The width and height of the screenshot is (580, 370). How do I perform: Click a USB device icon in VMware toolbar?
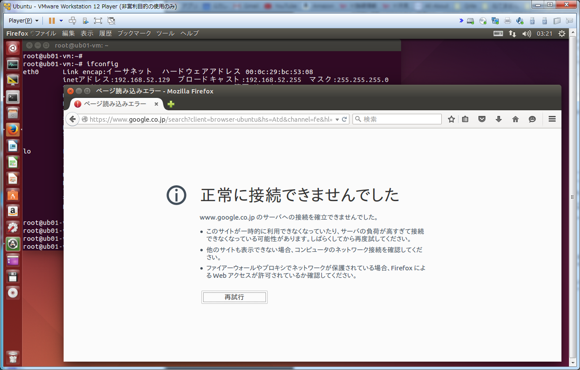tap(532, 20)
